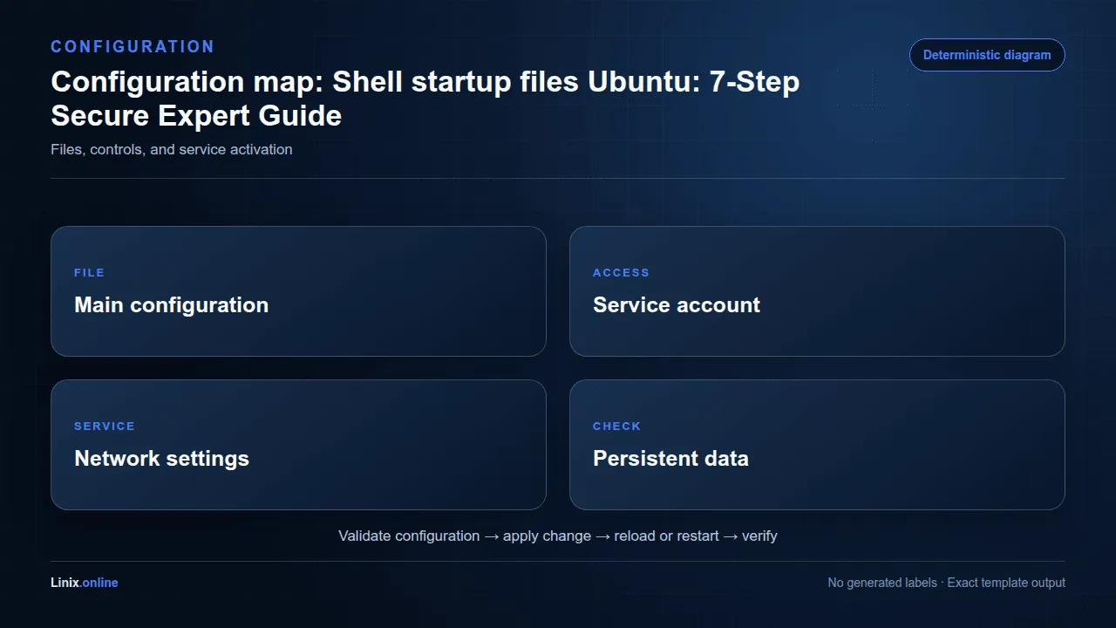Viewport: 1116px width, 628px height.
Task: Click the SERVICE label above Network settings
Action: click(x=105, y=427)
